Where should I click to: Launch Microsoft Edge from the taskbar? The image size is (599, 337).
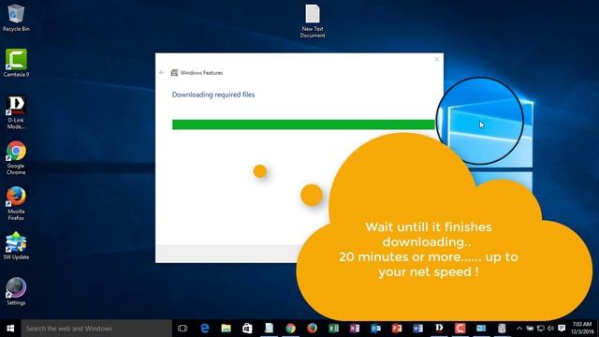pos(205,329)
